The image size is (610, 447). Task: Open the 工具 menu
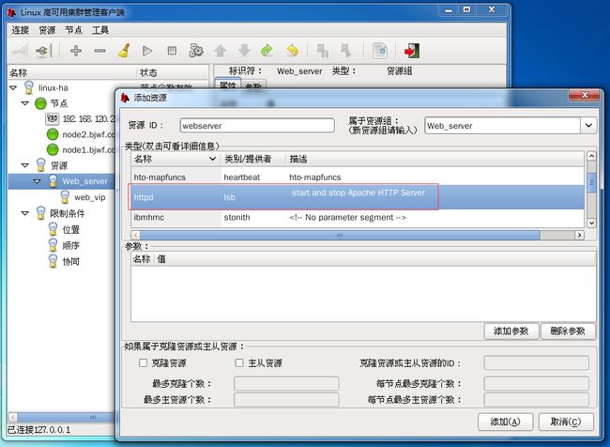pyautogui.click(x=100, y=30)
